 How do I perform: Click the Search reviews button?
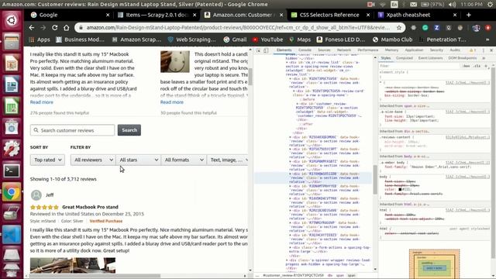click(129, 130)
